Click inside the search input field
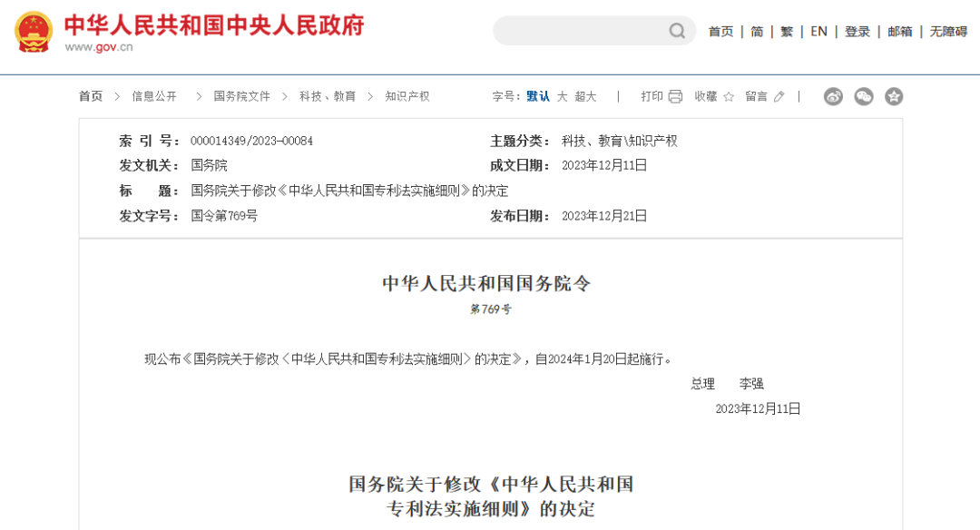Screen dimensions: 980x530 tap(581, 31)
